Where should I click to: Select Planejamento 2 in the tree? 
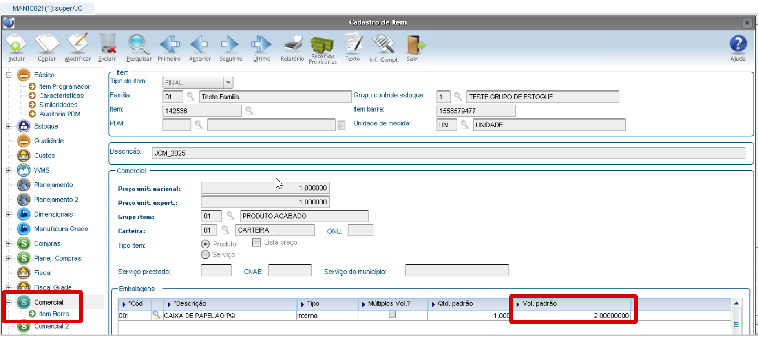pyautogui.click(x=56, y=200)
